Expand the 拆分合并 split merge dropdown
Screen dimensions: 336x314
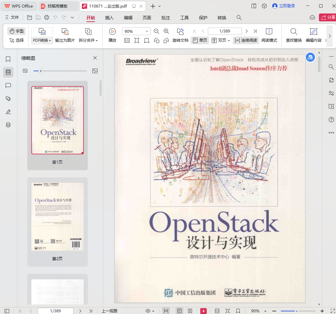coord(88,40)
